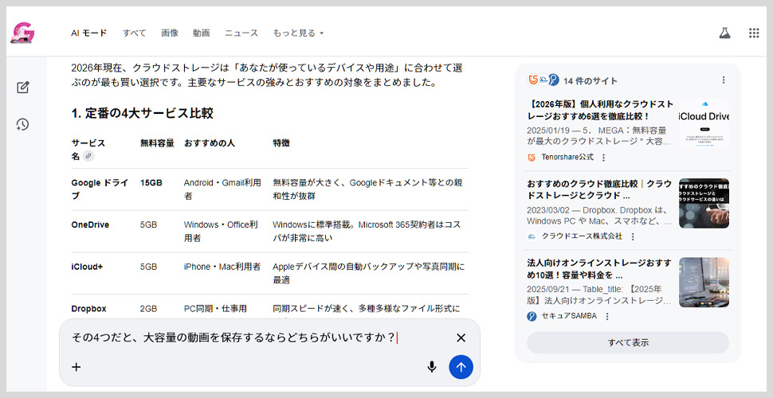Viewport: 773px width, 398px height.
Task: Click the 特徴 column header
Action: [x=281, y=142]
